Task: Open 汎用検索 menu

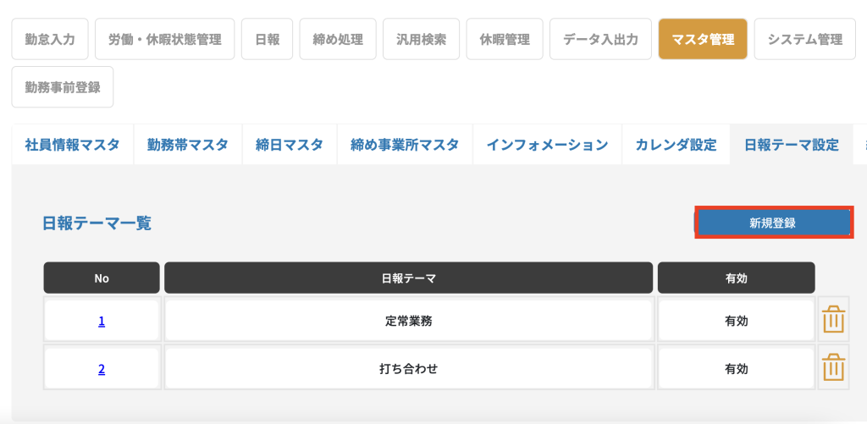Action: (421, 39)
